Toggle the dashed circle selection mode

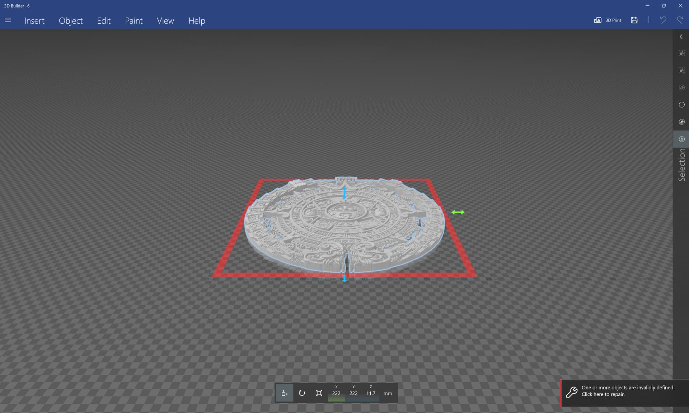click(681, 105)
